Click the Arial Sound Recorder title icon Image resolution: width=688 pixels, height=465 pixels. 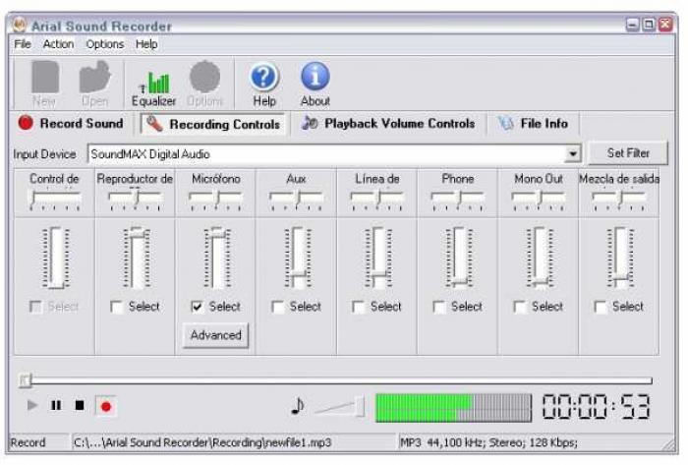coord(19,26)
